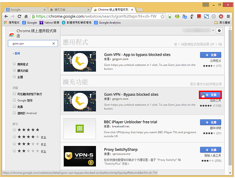Viewport: 235px width, 178px height.
Task: Check the Google 製作 checkbox
Action: point(14,100)
